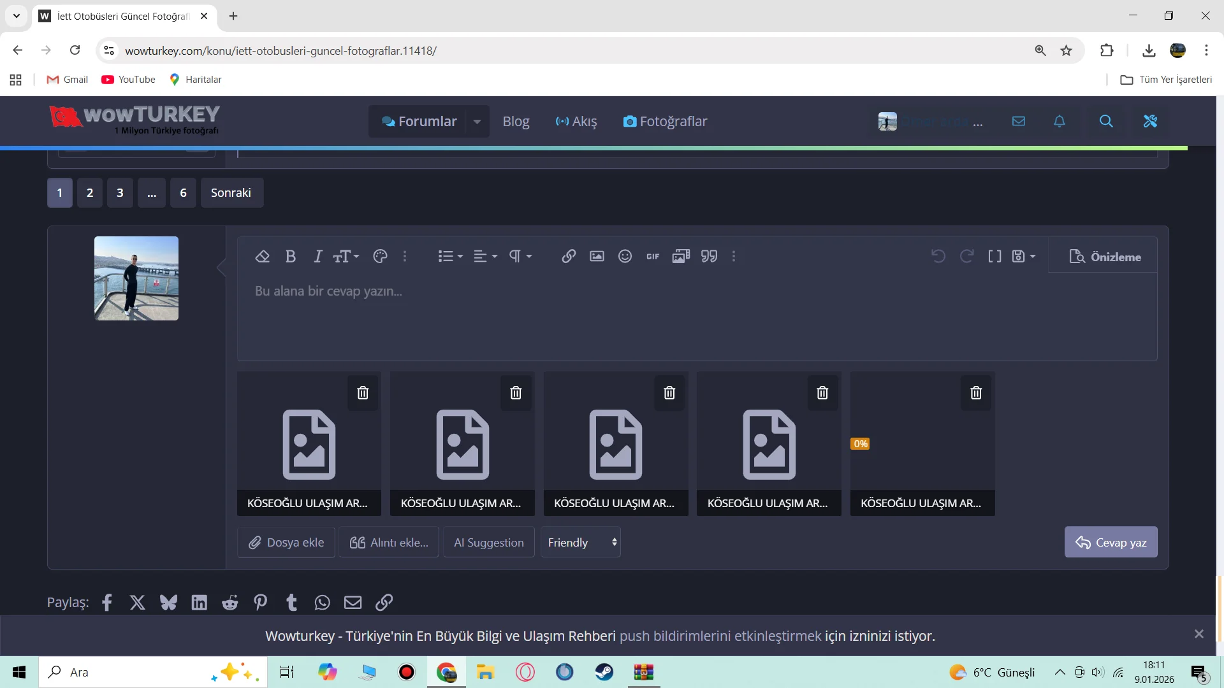Insert a quote block
This screenshot has width=1224, height=688.
tap(709, 256)
